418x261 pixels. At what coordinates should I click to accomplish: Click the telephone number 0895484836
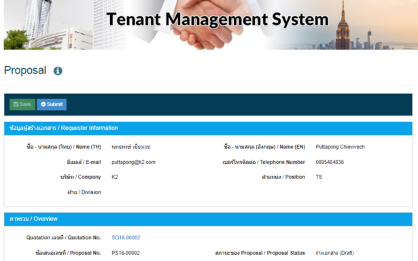[x=330, y=162]
